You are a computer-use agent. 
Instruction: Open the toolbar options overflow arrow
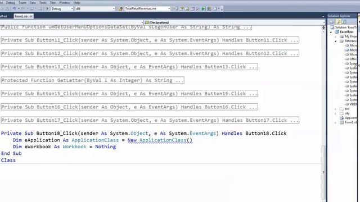tap(222, 9)
